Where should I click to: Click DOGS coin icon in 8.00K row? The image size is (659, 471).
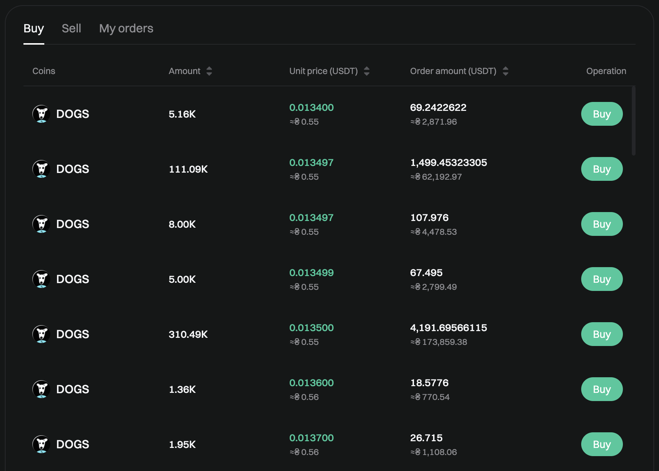42,224
